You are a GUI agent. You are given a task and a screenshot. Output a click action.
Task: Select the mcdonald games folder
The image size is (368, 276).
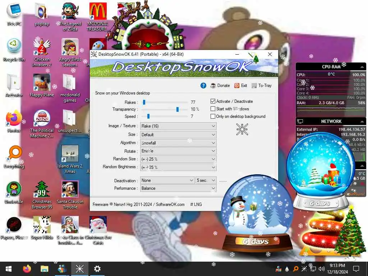pyautogui.click(x=70, y=88)
